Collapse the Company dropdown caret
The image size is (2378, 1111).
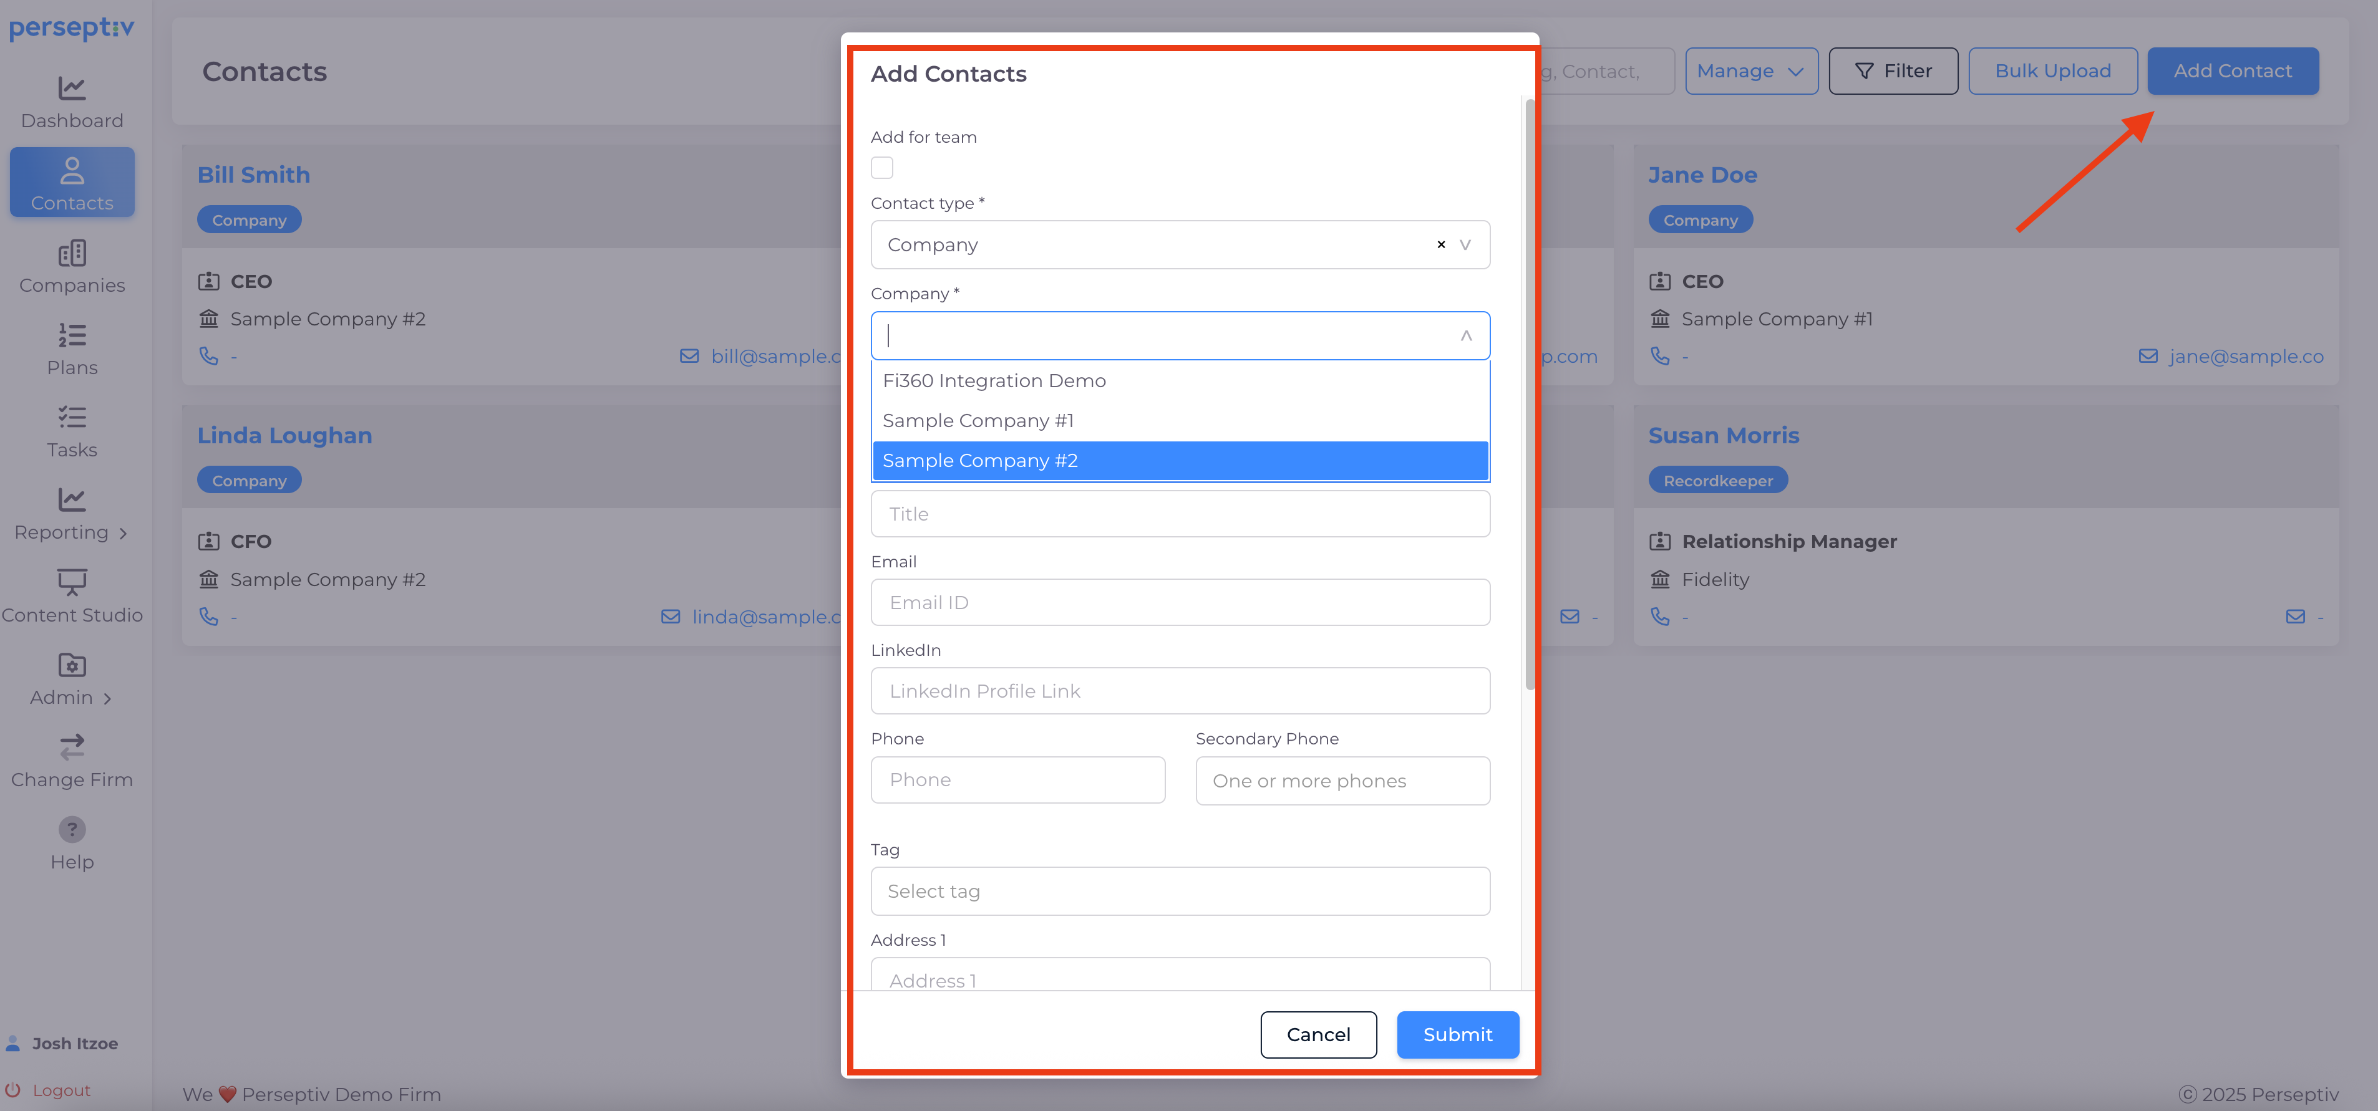pyautogui.click(x=1466, y=336)
